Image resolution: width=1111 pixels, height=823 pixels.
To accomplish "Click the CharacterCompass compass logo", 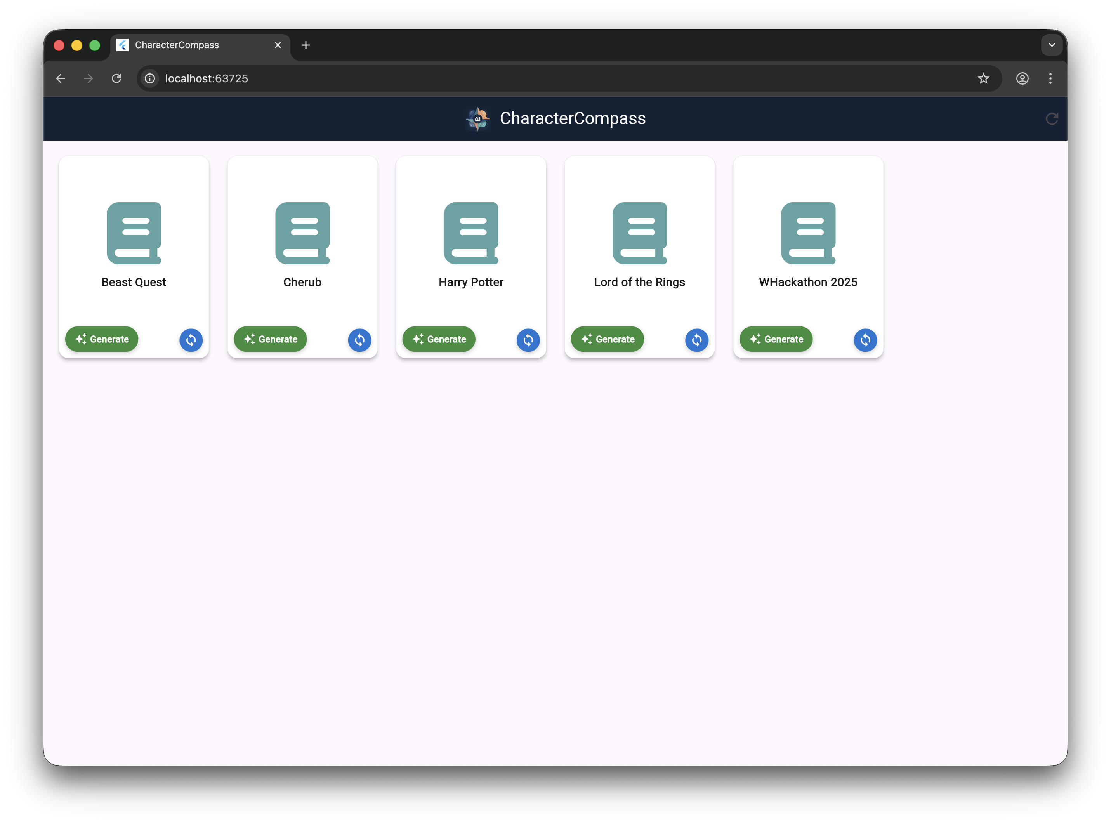I will [x=478, y=118].
